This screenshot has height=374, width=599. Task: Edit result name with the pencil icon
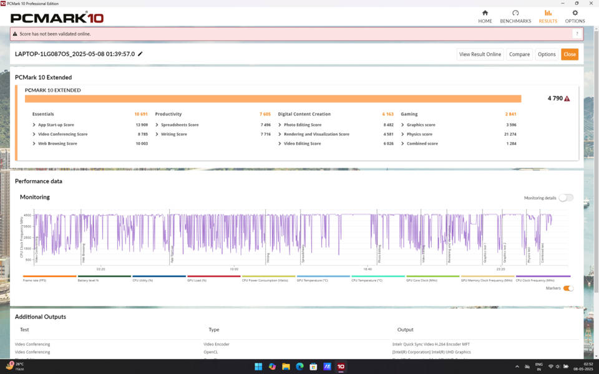click(140, 54)
